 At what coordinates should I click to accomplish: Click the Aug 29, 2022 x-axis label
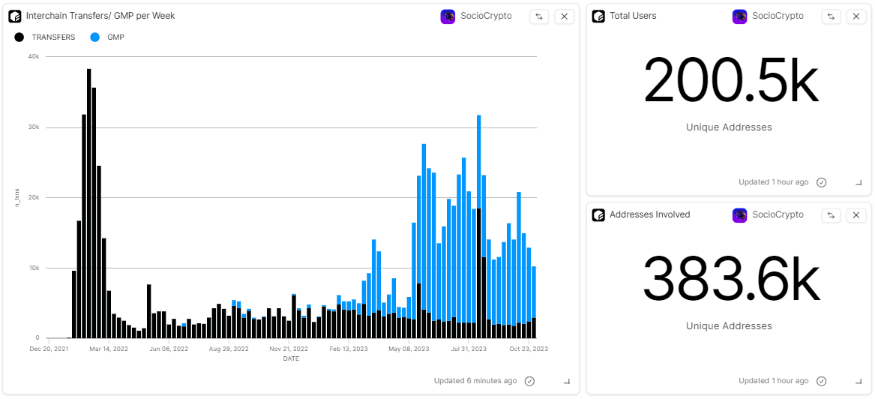(x=229, y=349)
